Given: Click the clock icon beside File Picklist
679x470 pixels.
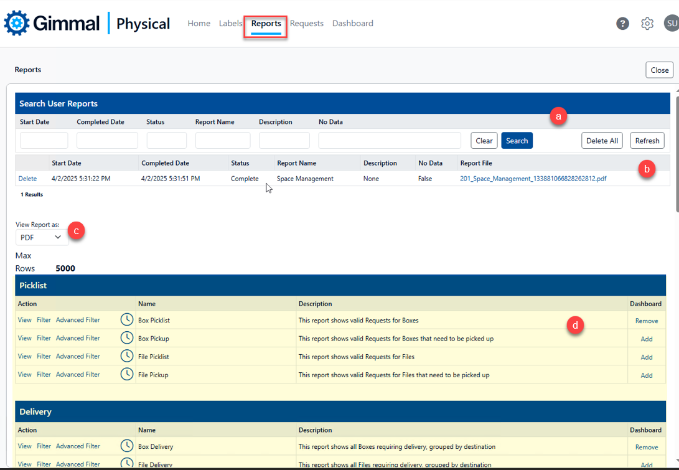Looking at the screenshot, I should (127, 356).
